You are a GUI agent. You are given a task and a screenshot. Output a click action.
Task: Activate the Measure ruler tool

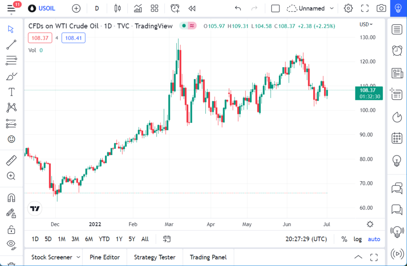[x=12, y=161]
